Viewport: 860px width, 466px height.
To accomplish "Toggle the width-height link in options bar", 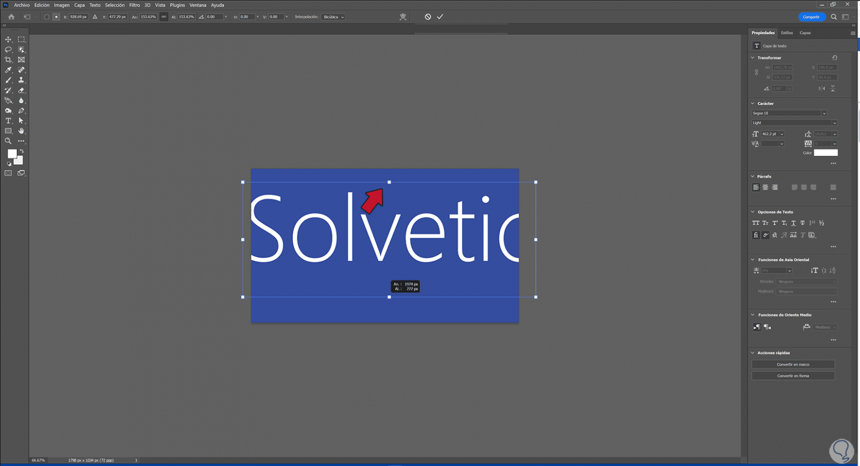I will tap(164, 17).
